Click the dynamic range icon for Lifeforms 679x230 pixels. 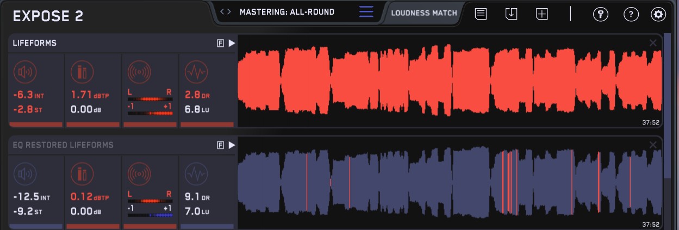tap(195, 72)
